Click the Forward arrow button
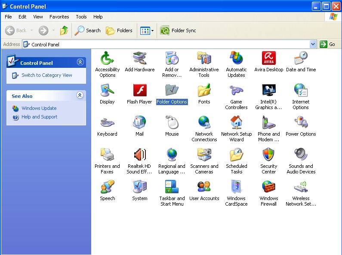Image resolution: width=342 pixels, height=255 pixels. [43, 30]
